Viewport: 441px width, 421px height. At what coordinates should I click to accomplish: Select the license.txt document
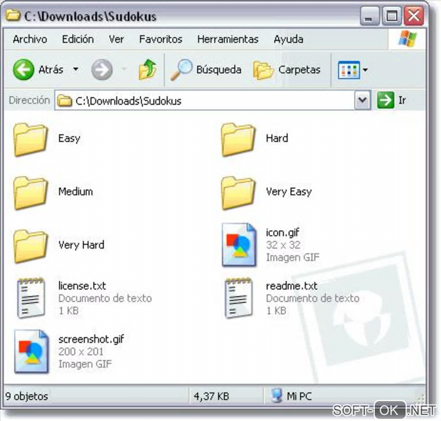coord(31,298)
